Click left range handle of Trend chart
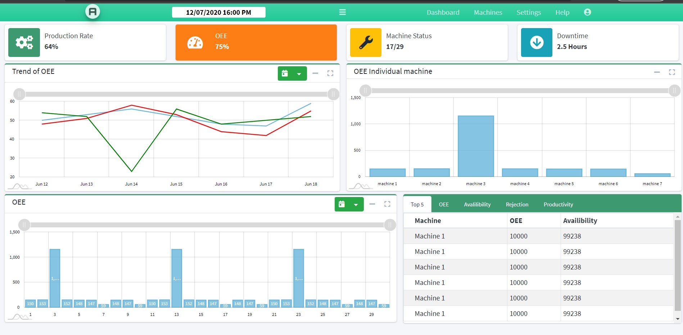The height and width of the screenshot is (335, 683). click(x=19, y=94)
